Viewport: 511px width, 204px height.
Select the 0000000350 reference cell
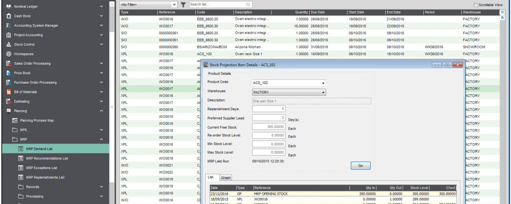tap(176, 47)
